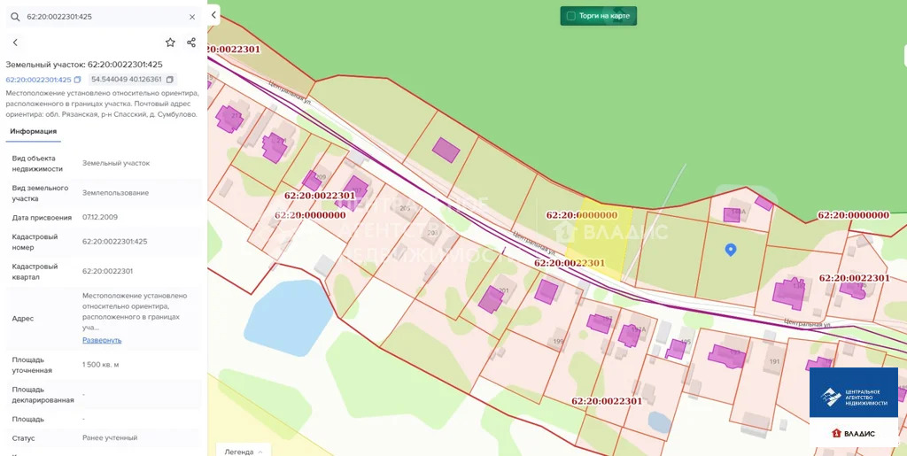
Task: Click the Земельный участок property type value
Action: 116,163
